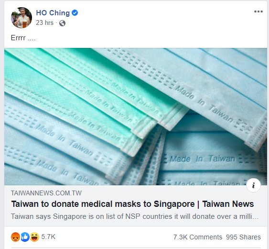This screenshot has height=249, width=269.
Task: Open the Taiwan to donate medical masks headline
Action: coord(132,204)
